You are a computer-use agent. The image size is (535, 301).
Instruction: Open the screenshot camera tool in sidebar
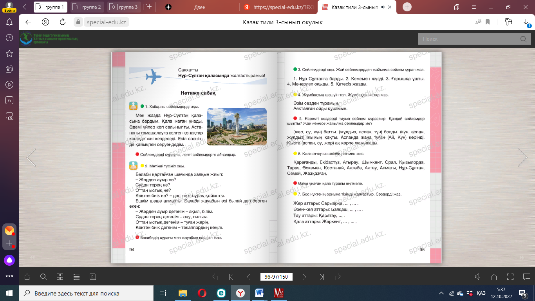[10, 116]
